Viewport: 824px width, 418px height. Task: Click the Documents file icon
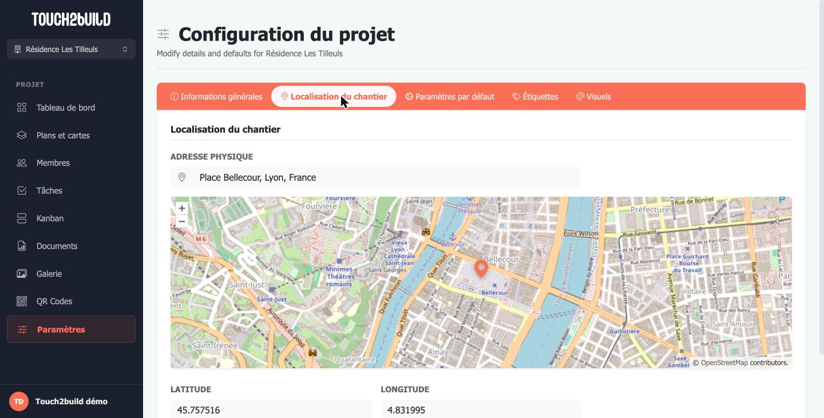pyautogui.click(x=22, y=246)
